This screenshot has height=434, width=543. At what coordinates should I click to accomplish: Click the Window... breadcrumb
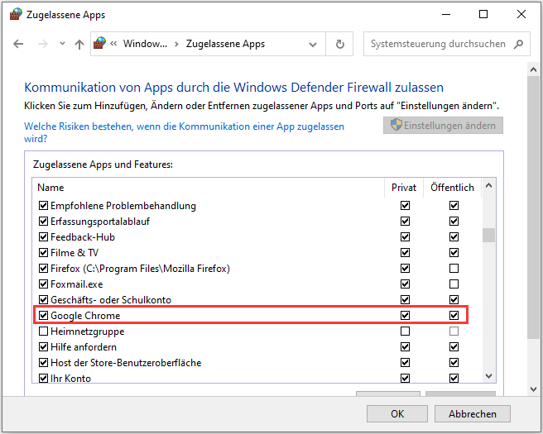click(x=145, y=44)
